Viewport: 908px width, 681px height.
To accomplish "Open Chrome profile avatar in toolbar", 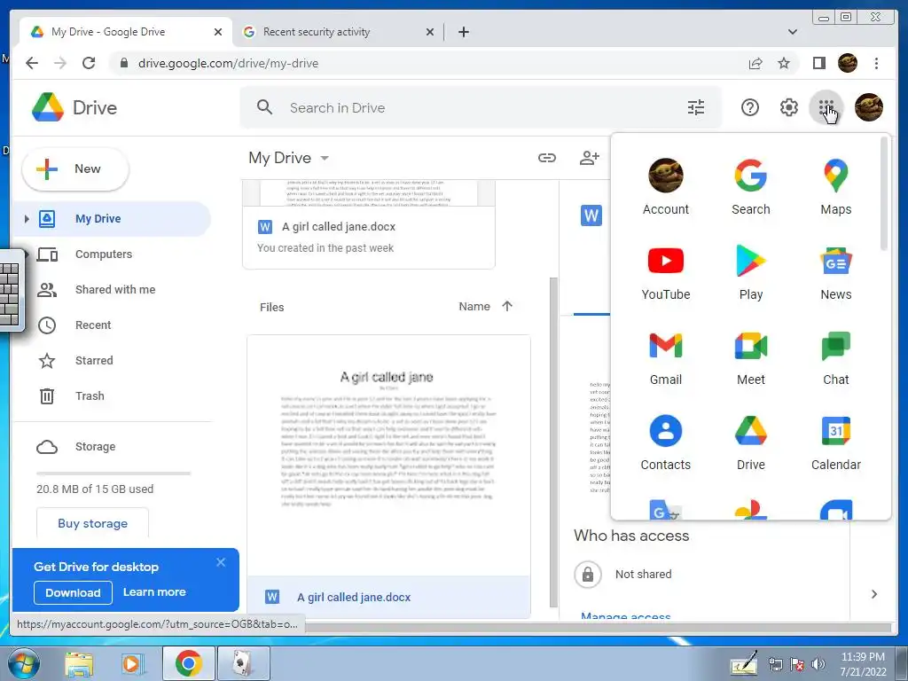I will tap(847, 63).
